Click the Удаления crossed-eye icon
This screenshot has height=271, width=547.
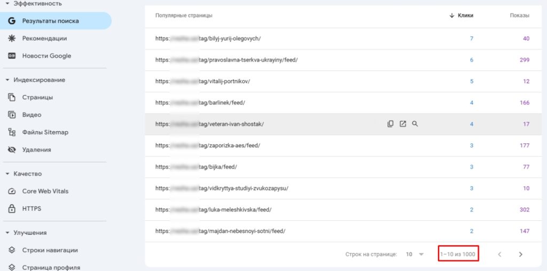point(12,150)
